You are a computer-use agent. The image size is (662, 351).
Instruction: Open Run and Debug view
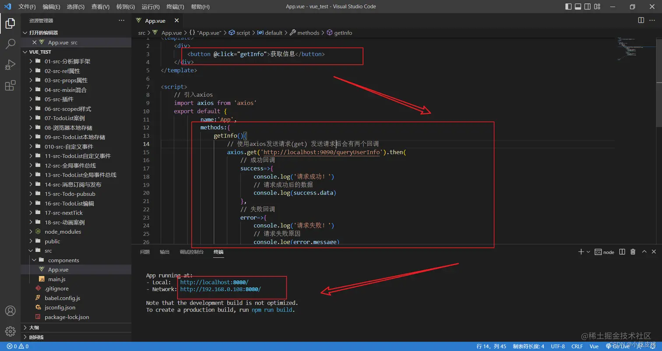(x=10, y=65)
